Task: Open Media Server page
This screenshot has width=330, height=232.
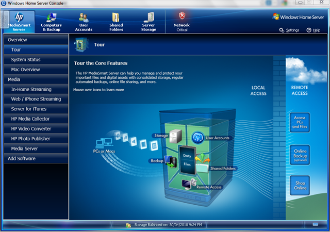Action: point(36,148)
